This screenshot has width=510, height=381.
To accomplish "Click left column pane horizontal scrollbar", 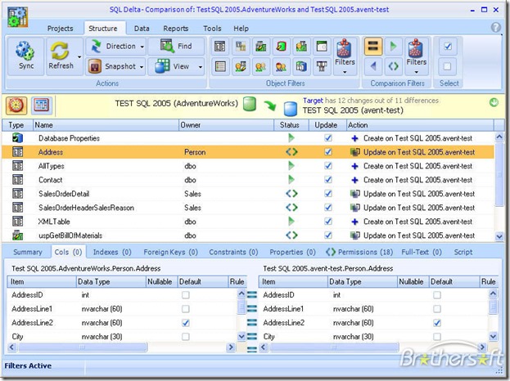I will pyautogui.click(x=82, y=347).
